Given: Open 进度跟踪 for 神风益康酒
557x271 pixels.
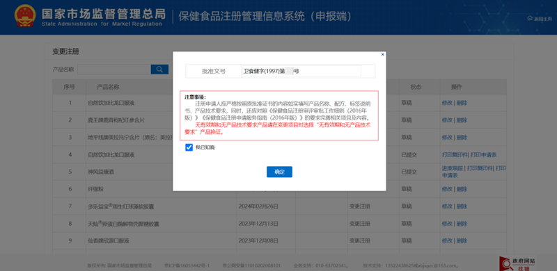Looking at the screenshot, I should [x=453, y=168].
